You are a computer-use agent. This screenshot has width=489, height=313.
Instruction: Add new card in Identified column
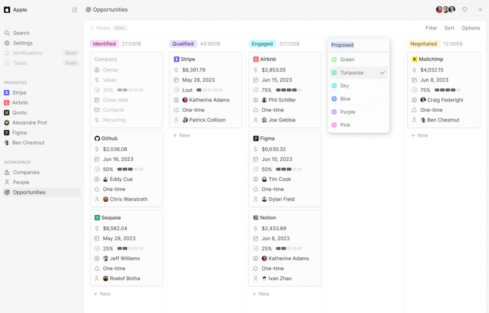(102, 294)
